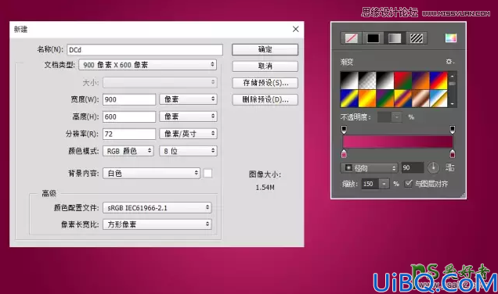Click the 缩放 field showing 150
The image size is (498, 294).
tap(370, 184)
